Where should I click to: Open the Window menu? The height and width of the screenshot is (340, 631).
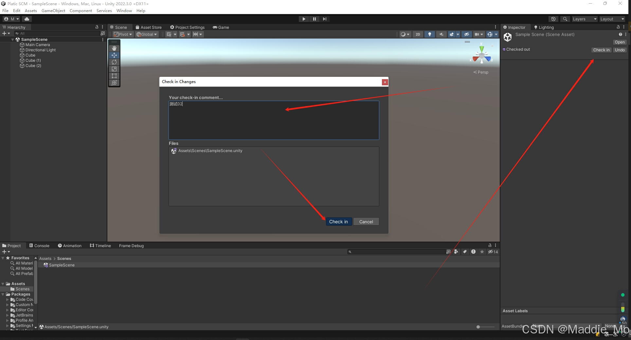pyautogui.click(x=124, y=11)
